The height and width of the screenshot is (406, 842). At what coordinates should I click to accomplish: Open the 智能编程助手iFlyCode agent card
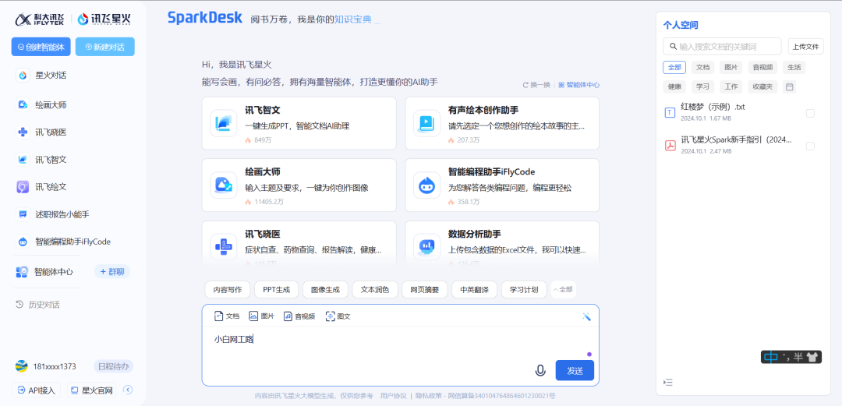(502, 185)
